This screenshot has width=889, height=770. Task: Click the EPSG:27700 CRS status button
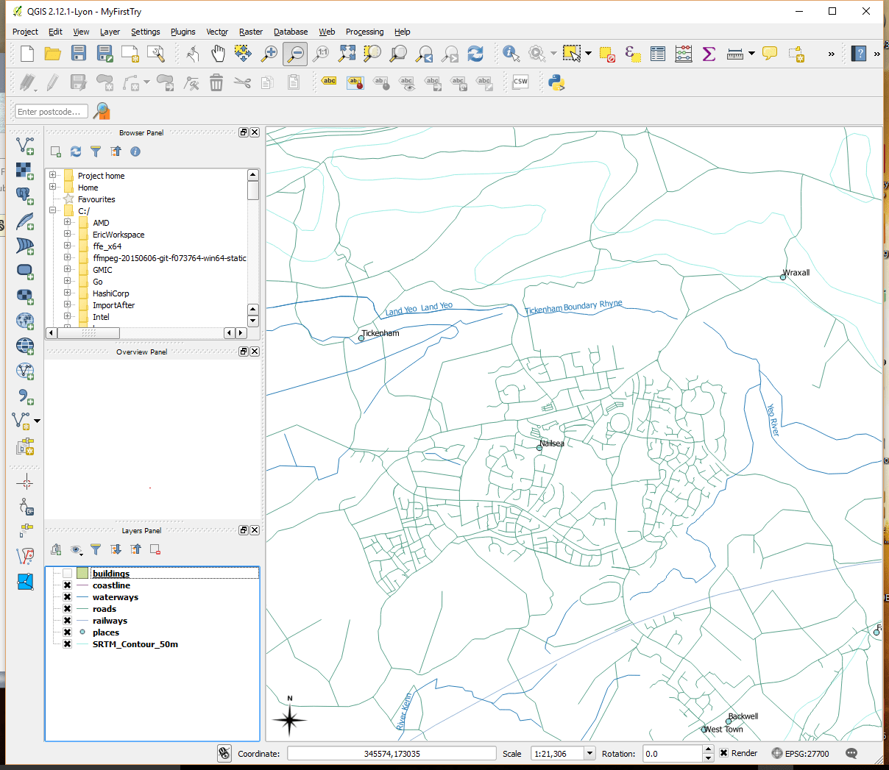[800, 753]
